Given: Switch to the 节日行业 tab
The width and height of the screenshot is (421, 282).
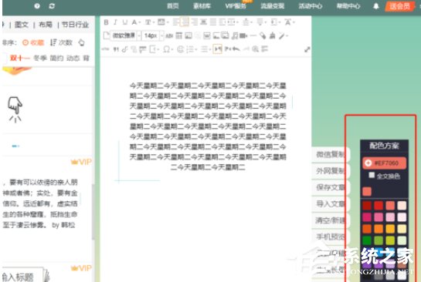Looking at the screenshot, I should click(75, 25).
